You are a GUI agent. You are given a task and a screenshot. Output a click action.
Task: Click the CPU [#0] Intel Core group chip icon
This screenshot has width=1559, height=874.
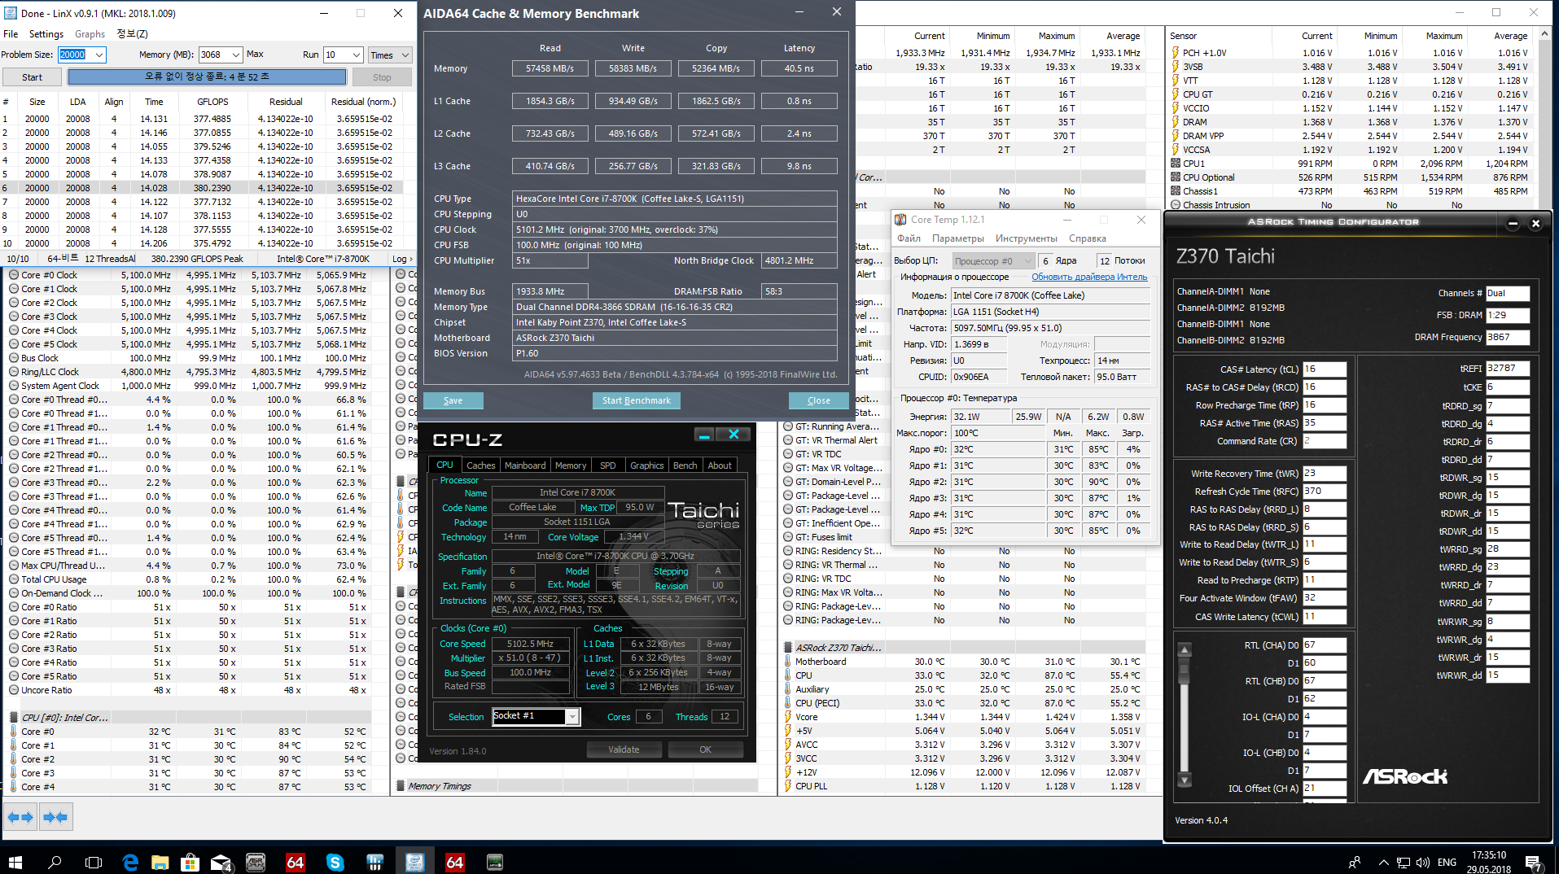14,718
